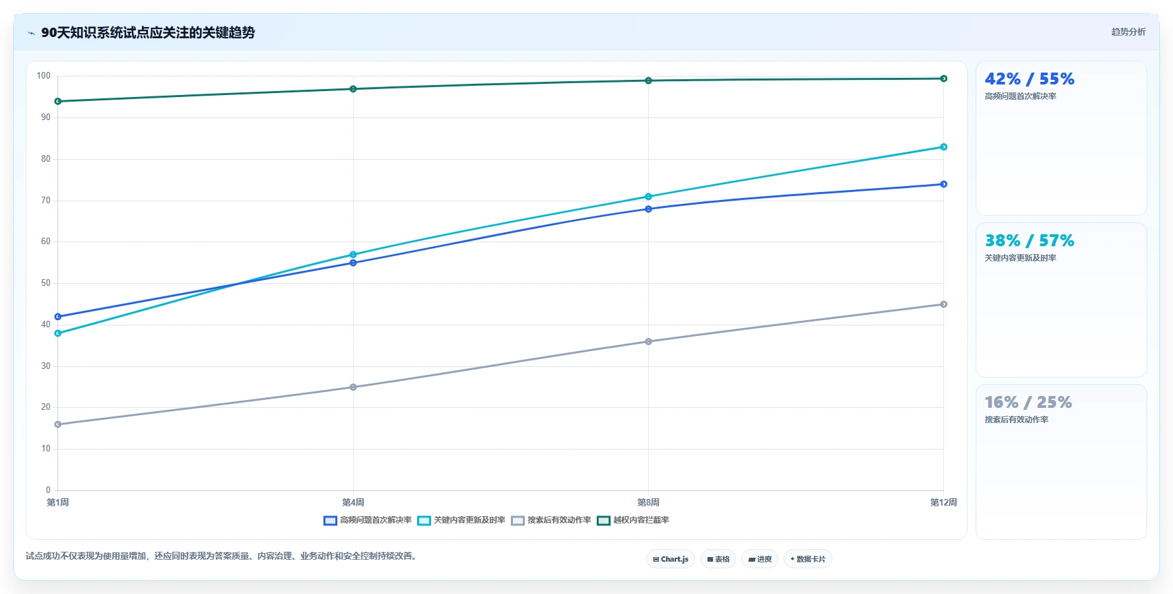Click the dark green 越权内容拦截率 legend swatch
Image resolution: width=1173 pixels, height=594 pixels.
coord(603,521)
